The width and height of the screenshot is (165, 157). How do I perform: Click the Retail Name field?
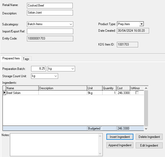pyautogui.click(x=50, y=6)
